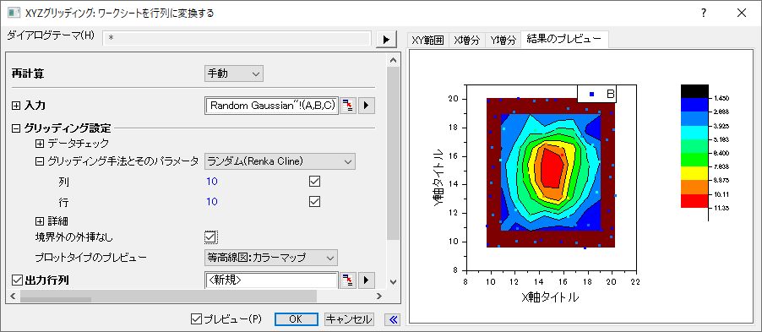Expand the データチェック node
This screenshot has height=332, width=762.
(x=40, y=144)
